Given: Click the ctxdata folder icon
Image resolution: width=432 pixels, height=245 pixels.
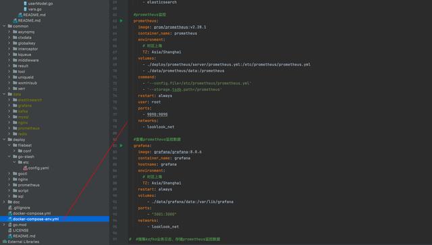Looking at the screenshot, I should pyautogui.click(x=15, y=38).
